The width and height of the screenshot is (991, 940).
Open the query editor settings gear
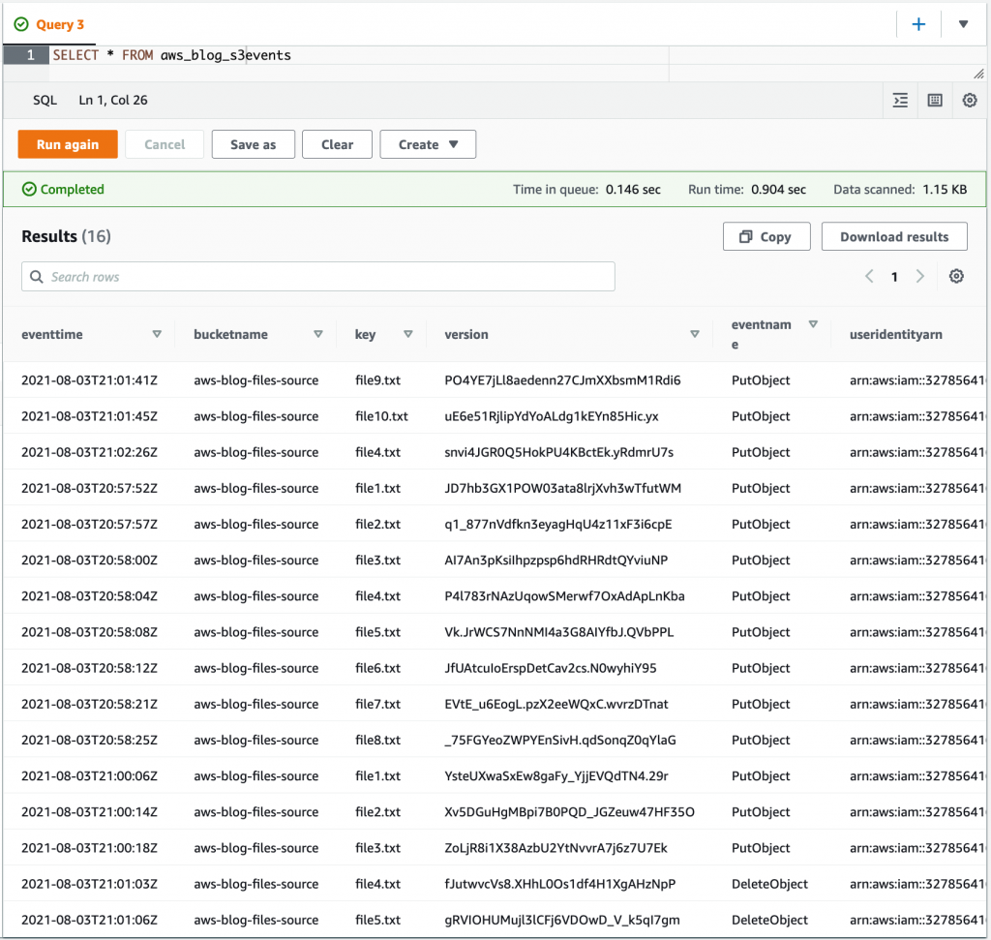[969, 100]
